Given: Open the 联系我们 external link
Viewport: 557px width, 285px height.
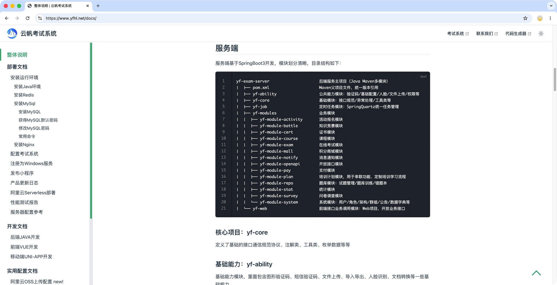Looking at the screenshot, I should point(487,34).
